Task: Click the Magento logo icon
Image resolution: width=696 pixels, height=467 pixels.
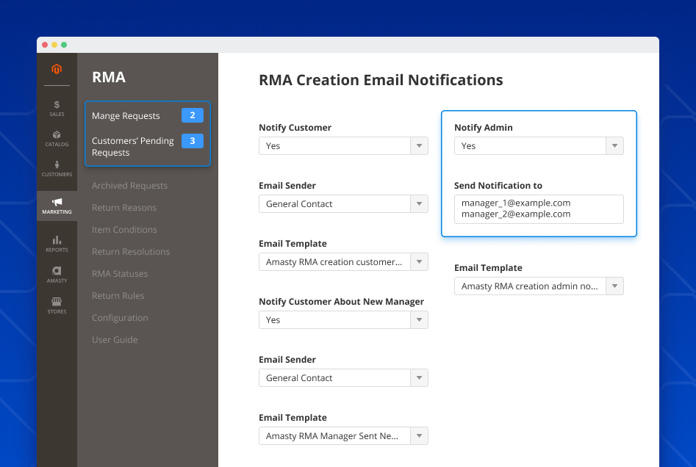Action: 57,68
